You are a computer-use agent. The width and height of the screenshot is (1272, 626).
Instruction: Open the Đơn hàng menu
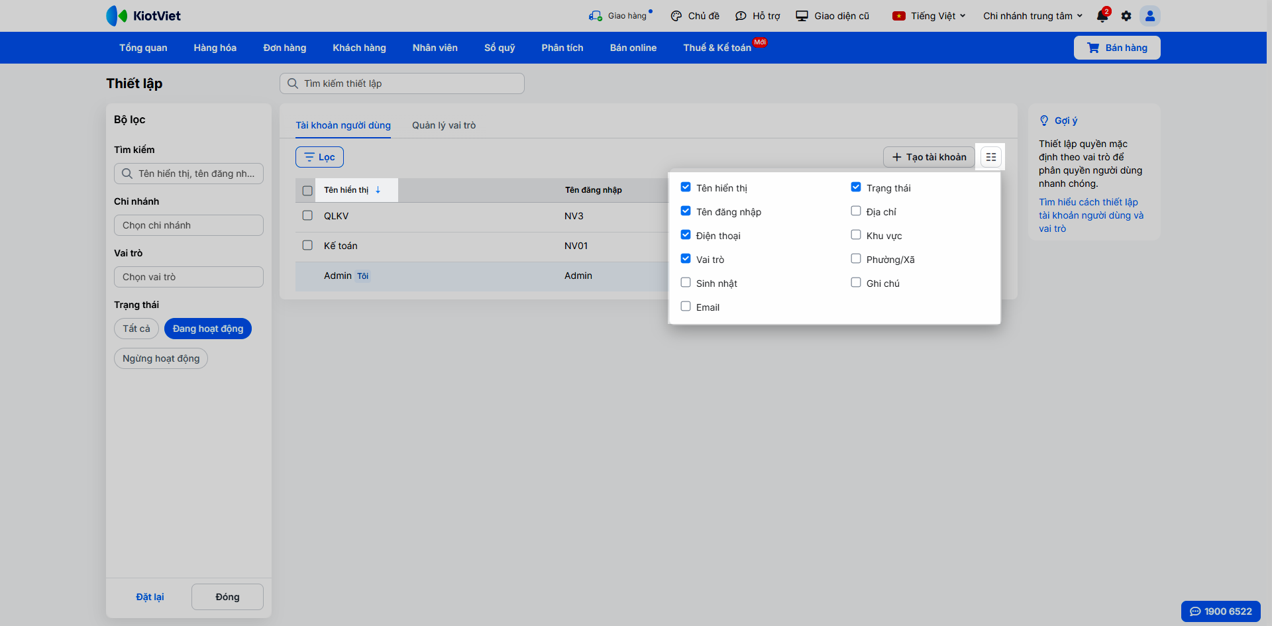point(285,48)
